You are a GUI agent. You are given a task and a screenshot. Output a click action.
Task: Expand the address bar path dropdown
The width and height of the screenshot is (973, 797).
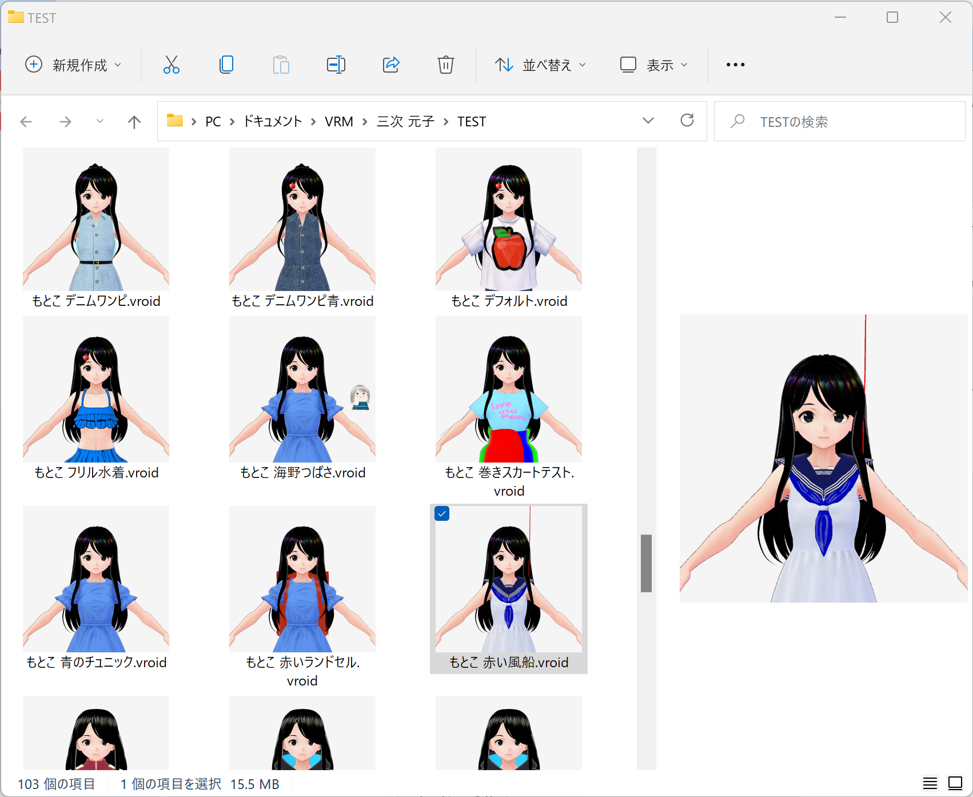[x=648, y=121]
